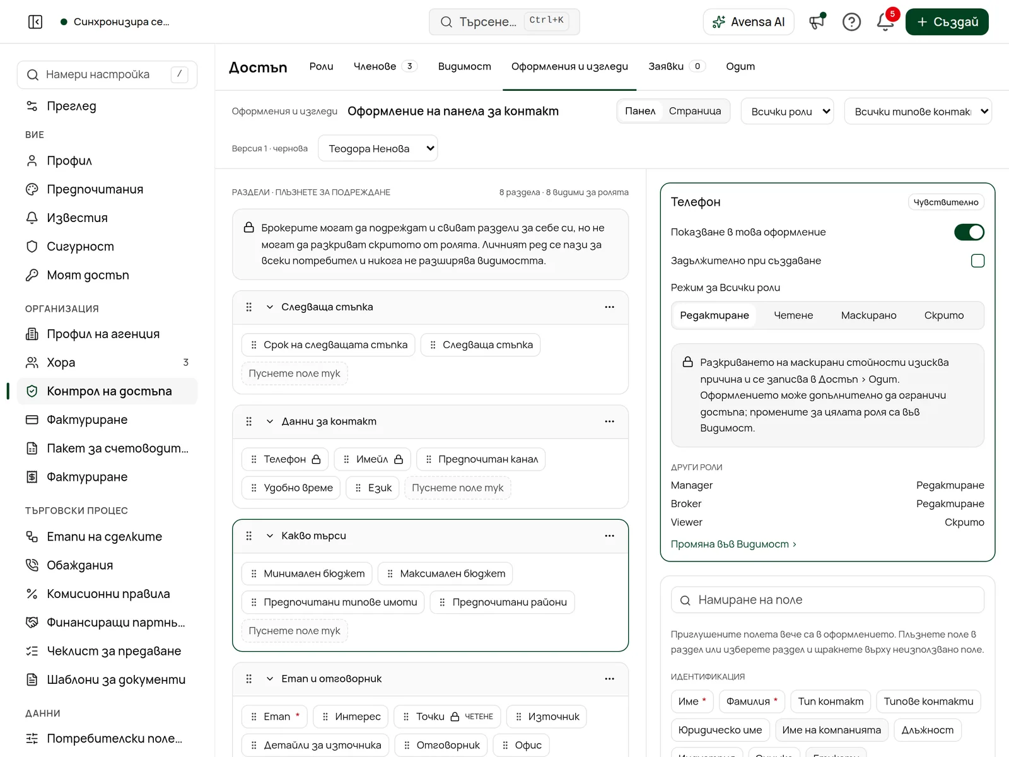Image resolution: width=1009 pixels, height=757 pixels.
Task: Open more options for Етап и отговорник
Action: tap(609, 679)
